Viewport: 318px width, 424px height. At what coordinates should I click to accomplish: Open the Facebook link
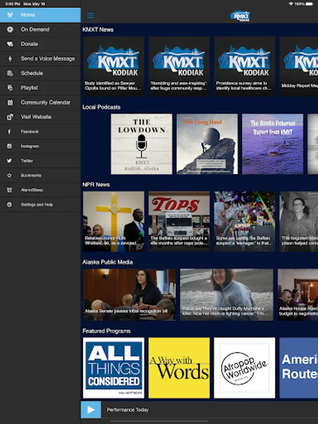coord(41,132)
